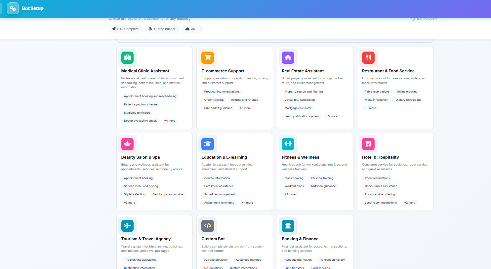Select the Appointment booking tag on Beauty Salon
Viewport: 491px width, 269px height.
138,178
